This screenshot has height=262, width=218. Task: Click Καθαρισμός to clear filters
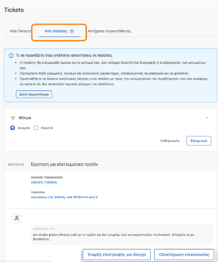(170, 141)
